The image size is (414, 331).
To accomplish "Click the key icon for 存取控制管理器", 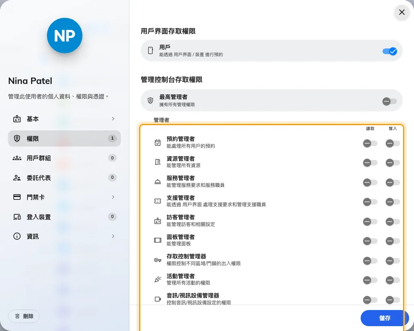I will pyautogui.click(x=158, y=260).
